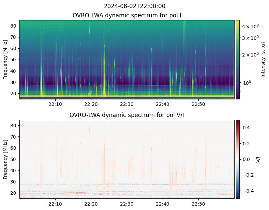Click the pol V/I dynamic spectrum title

click(127, 115)
